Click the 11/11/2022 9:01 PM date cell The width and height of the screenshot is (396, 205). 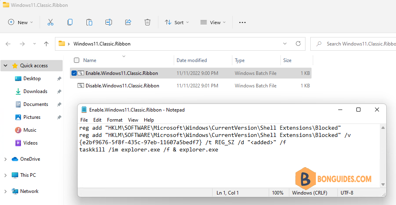(x=197, y=86)
